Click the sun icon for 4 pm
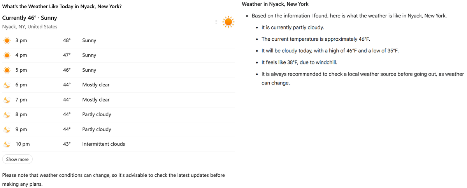 pyautogui.click(x=7, y=55)
